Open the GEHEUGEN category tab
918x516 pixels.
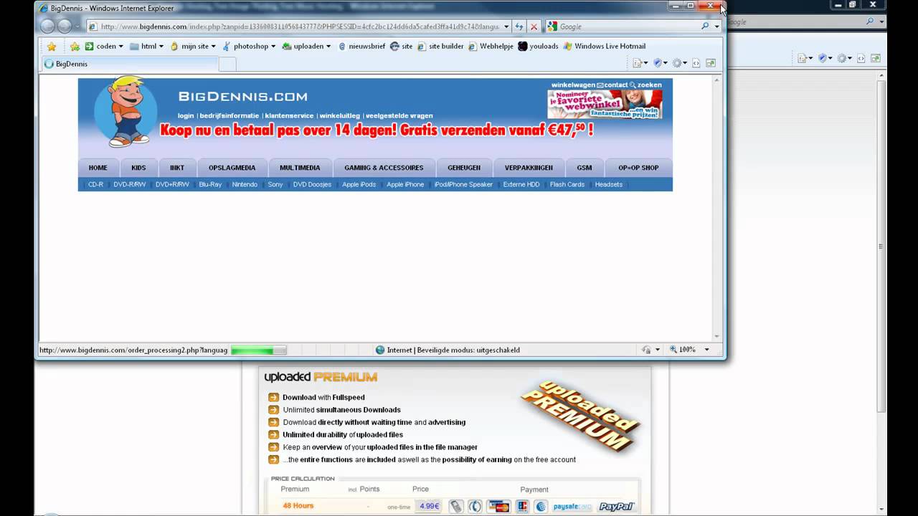tap(464, 168)
